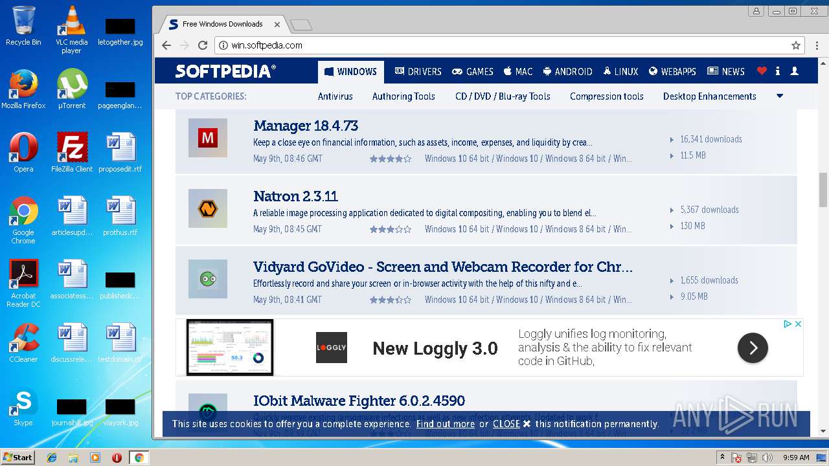Launch VLC media player shortcut
The image size is (829, 466).
(71, 29)
